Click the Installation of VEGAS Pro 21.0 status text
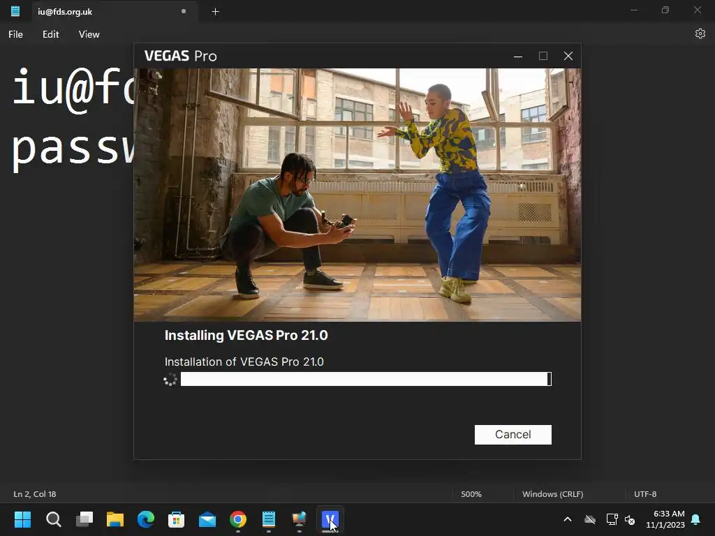This screenshot has width=715, height=536. tap(244, 362)
